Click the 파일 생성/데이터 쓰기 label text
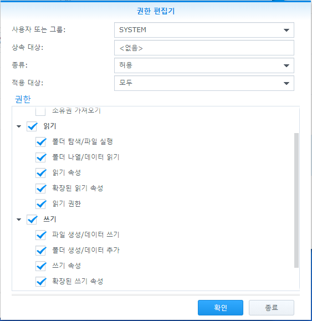 (x=86, y=235)
